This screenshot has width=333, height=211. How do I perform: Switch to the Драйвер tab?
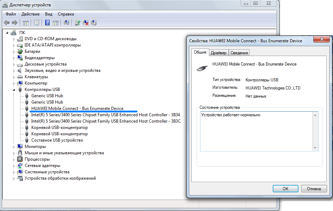point(218,53)
